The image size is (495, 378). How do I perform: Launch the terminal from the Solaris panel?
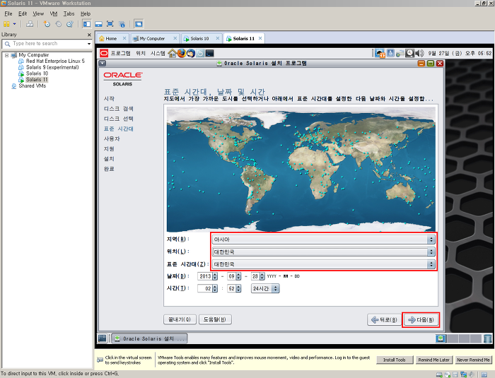(209, 53)
